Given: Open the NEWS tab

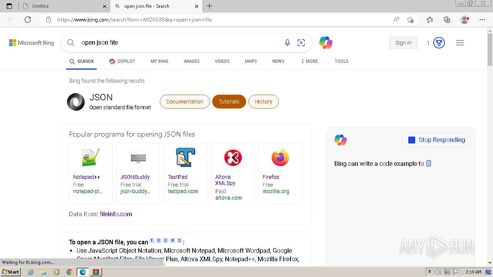Looking at the screenshot, I should tap(278, 61).
